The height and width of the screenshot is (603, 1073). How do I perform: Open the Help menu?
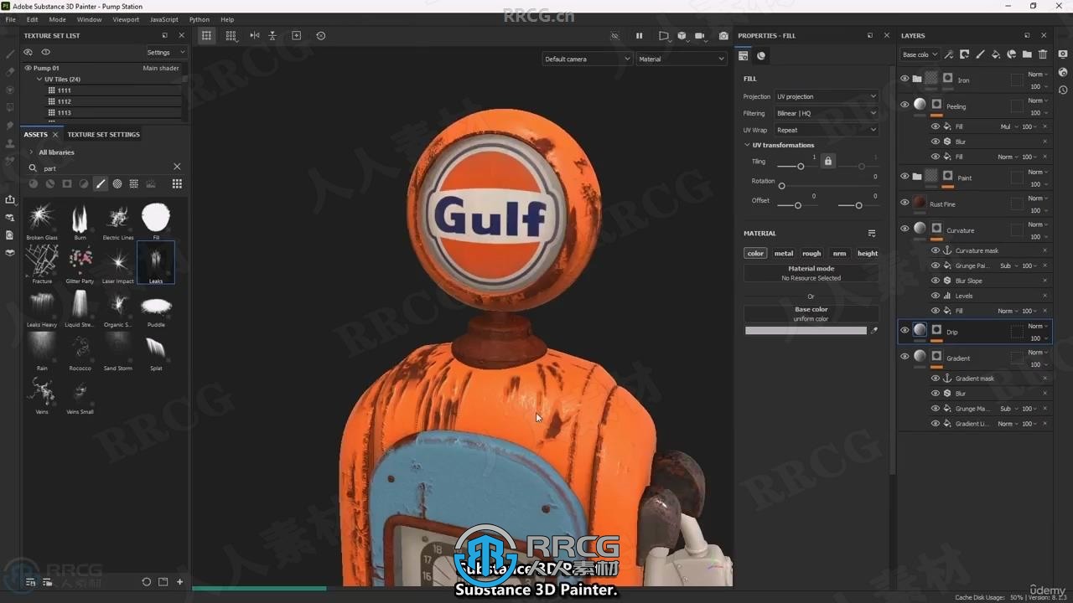click(227, 19)
